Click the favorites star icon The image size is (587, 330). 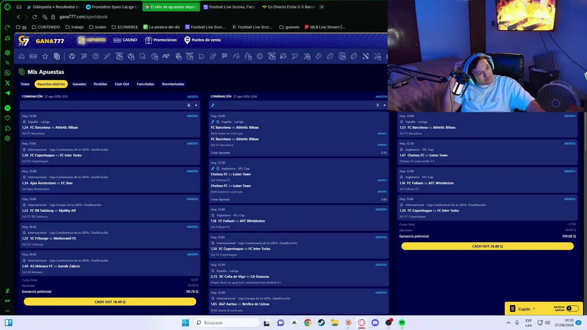[45, 56]
